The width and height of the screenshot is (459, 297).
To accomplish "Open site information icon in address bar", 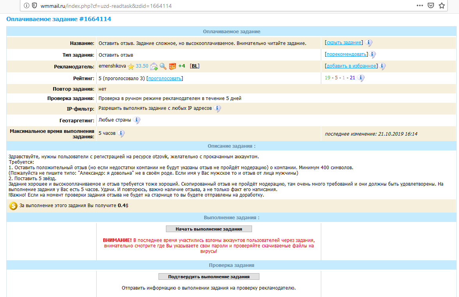I will pyautogui.click(x=26, y=5).
